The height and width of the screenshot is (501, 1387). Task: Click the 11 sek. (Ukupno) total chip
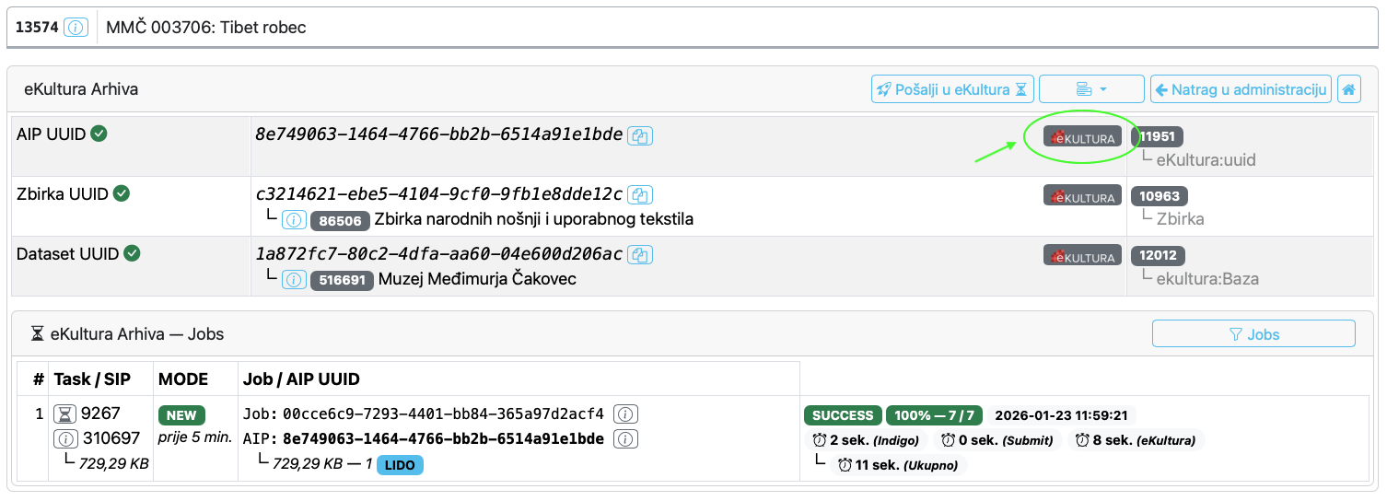point(899,465)
